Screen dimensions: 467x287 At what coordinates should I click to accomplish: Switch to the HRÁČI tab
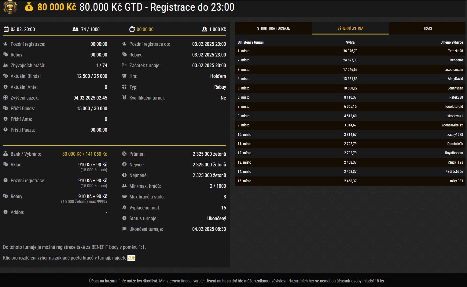(427, 28)
